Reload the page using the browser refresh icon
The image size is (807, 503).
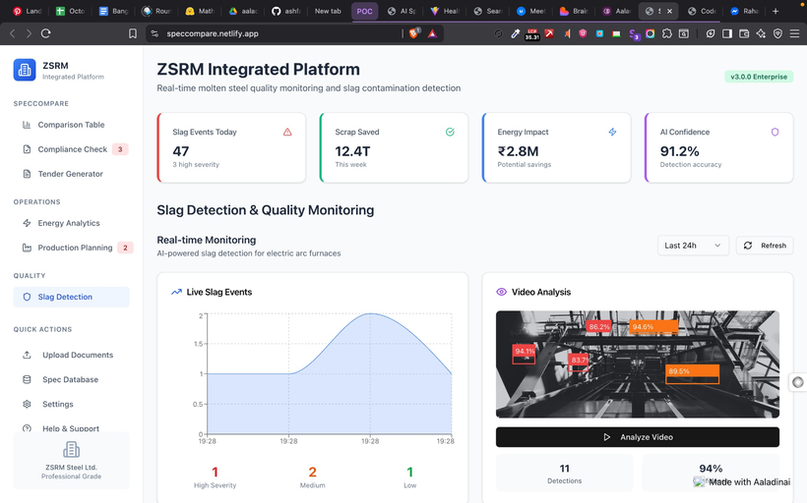click(x=46, y=33)
